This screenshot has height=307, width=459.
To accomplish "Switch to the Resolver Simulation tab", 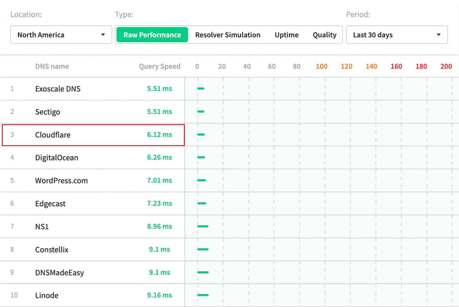I will [x=228, y=35].
